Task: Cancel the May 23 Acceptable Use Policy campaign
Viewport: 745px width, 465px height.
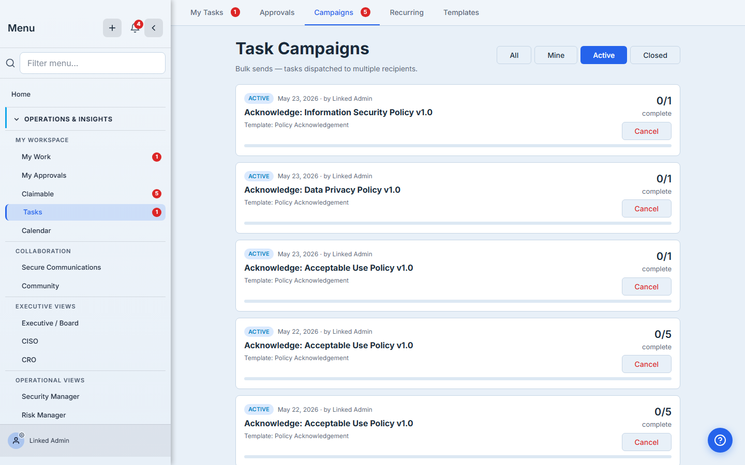Action: (647, 287)
